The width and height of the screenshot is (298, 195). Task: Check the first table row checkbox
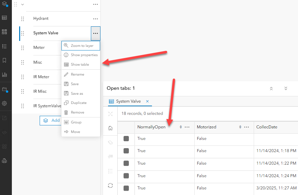point(126,139)
